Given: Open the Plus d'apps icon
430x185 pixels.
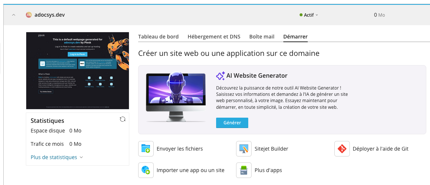Looking at the screenshot, I should pos(243,170).
